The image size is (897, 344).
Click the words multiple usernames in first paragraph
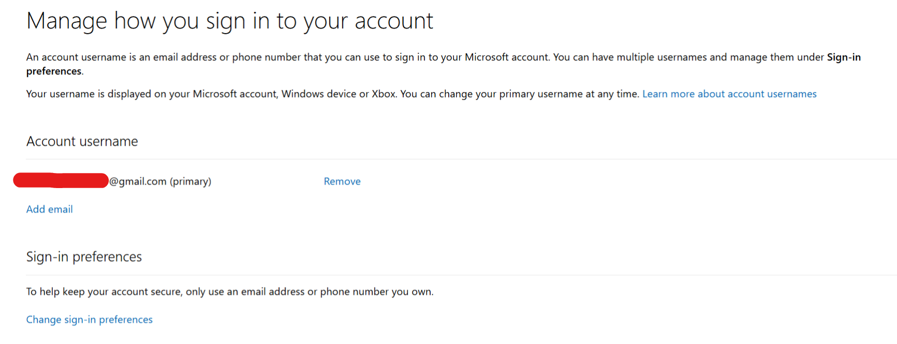pos(662,57)
